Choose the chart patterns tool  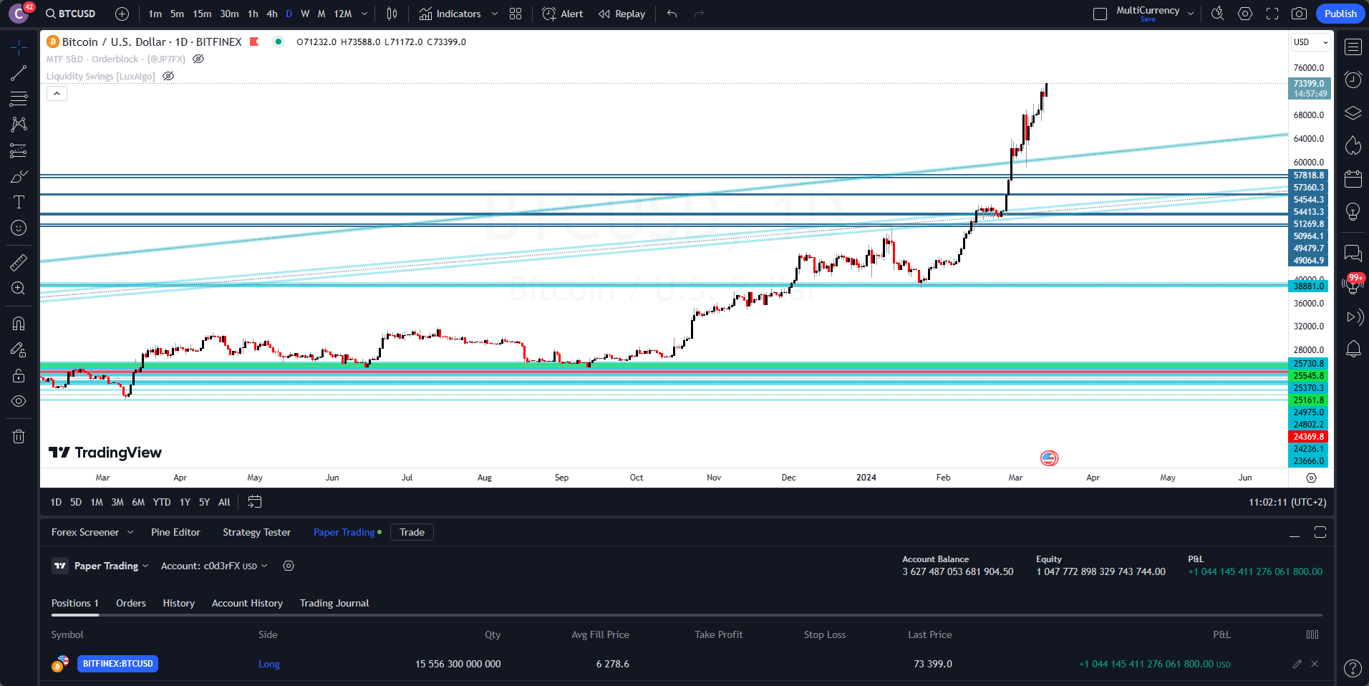coord(19,125)
